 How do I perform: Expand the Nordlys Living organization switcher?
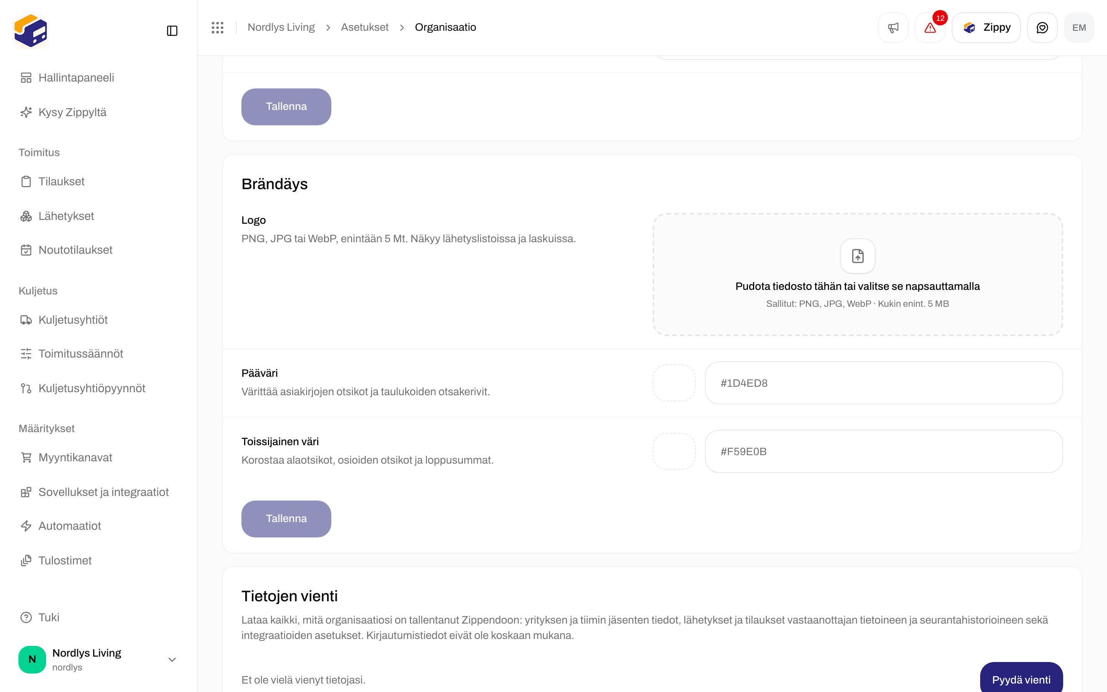[98, 659]
